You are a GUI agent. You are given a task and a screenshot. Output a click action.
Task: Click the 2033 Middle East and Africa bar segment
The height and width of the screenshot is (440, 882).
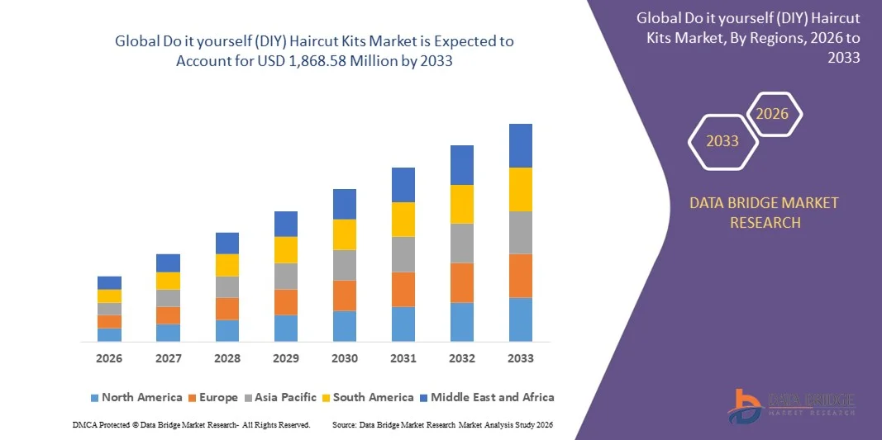tap(521, 145)
